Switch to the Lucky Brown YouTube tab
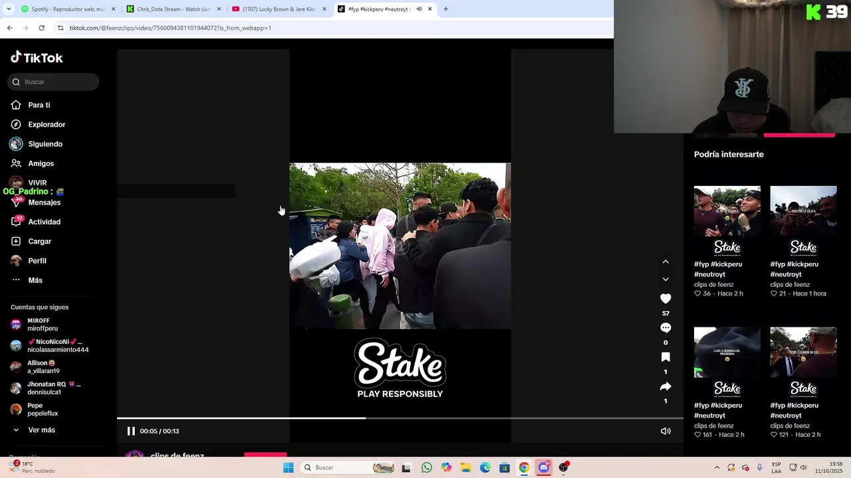851x478 pixels. point(278,9)
